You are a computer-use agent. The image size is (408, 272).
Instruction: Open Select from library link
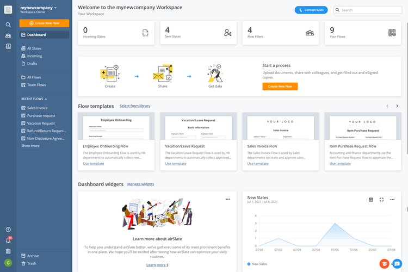(135, 106)
